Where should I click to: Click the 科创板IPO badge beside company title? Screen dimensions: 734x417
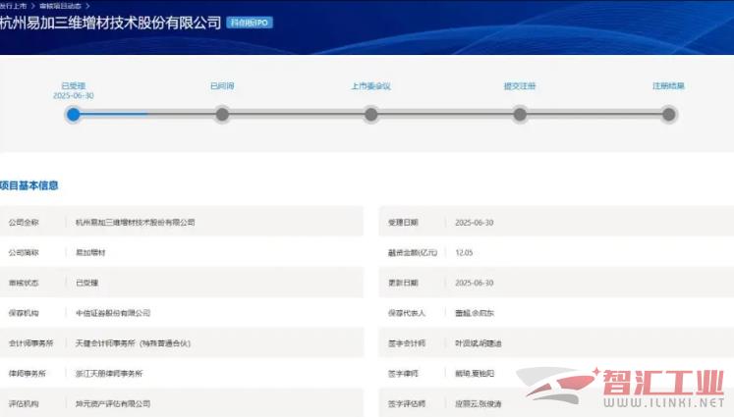(250, 23)
